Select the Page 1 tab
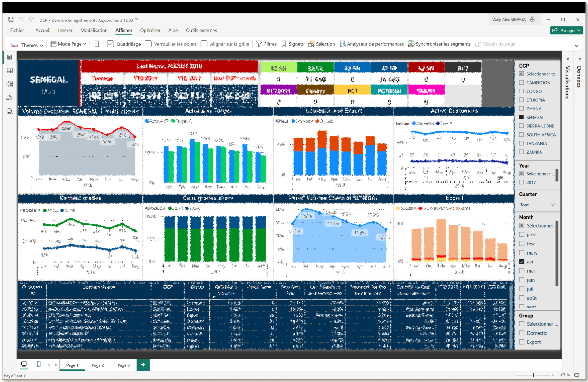The height and width of the screenshot is (382, 588). tap(72, 365)
